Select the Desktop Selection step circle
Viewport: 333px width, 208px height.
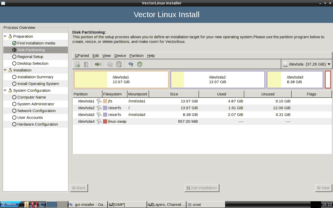(x=14, y=63)
